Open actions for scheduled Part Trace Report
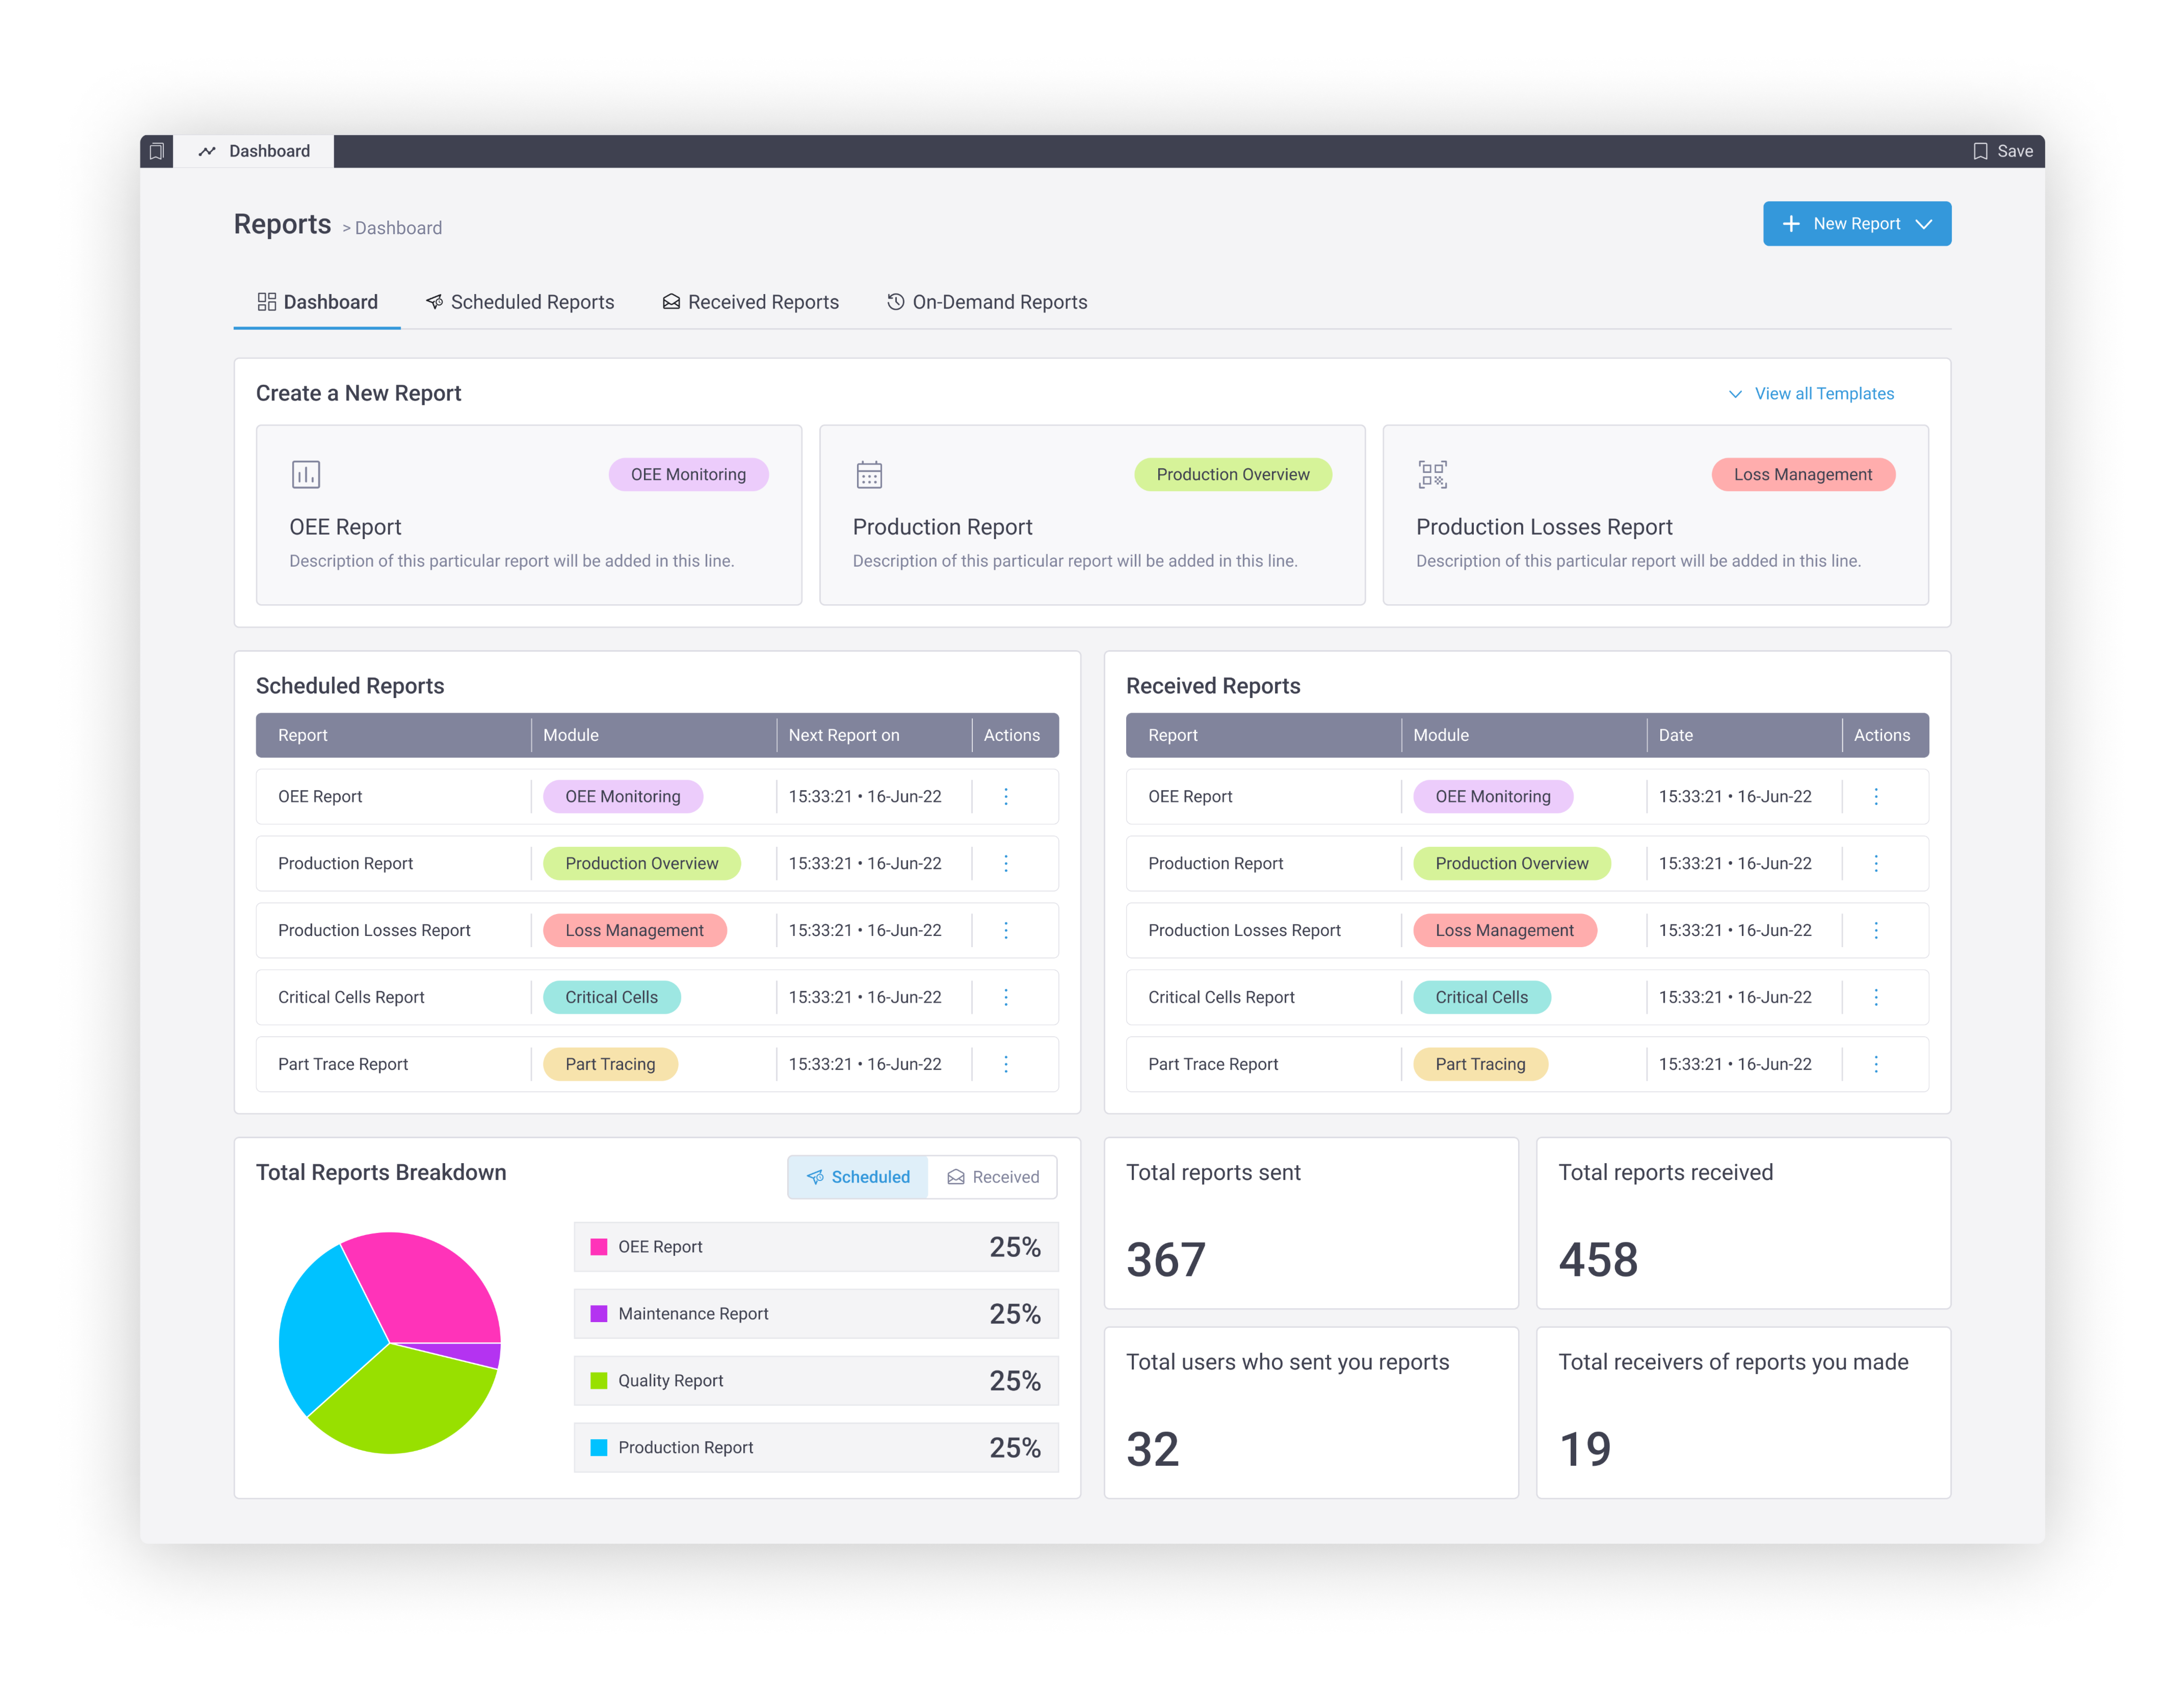The height and width of the screenshot is (1688, 2184). 1006,1064
